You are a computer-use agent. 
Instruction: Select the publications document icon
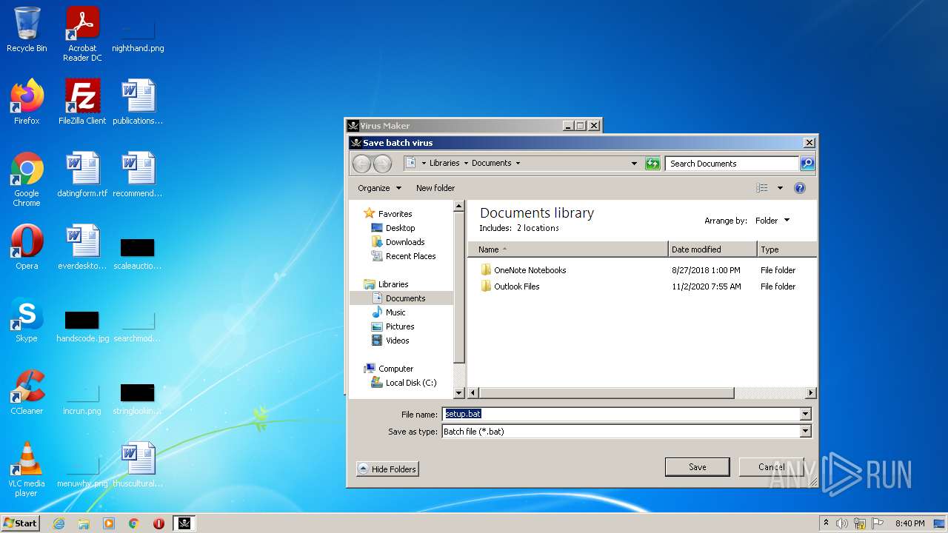pyautogui.click(x=138, y=102)
